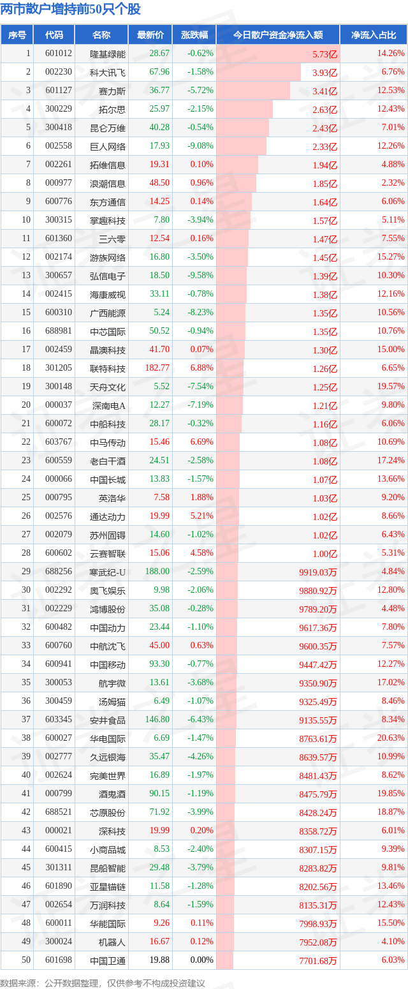Select stock name 鸿博股份

108,609
